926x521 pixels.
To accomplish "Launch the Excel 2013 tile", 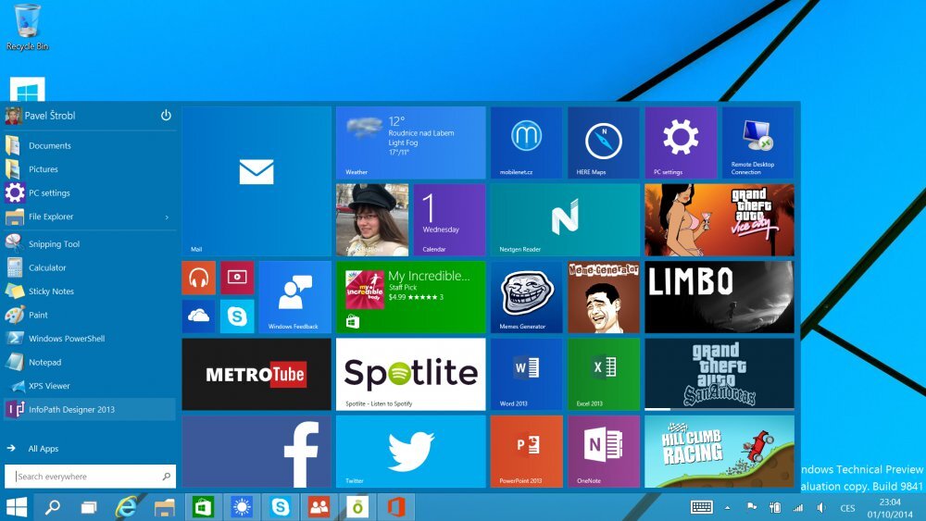I will point(604,374).
